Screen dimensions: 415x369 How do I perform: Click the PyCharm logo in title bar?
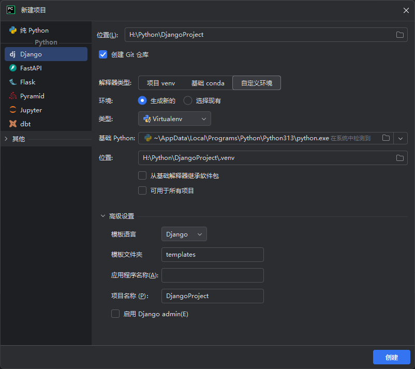pyautogui.click(x=11, y=10)
